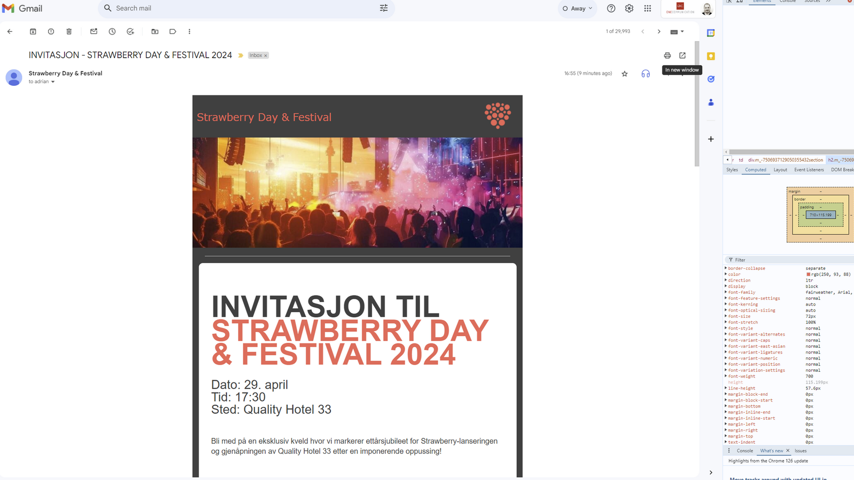Screen dimensions: 854x480
Task: Remove the Inbox label from the email
Action: 265,55
